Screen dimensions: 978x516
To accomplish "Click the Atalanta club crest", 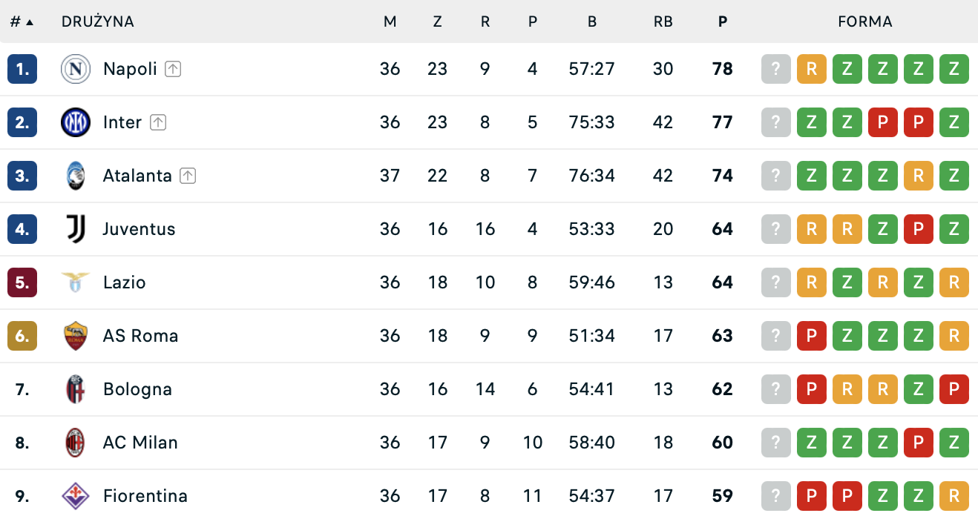I will 75,175.
